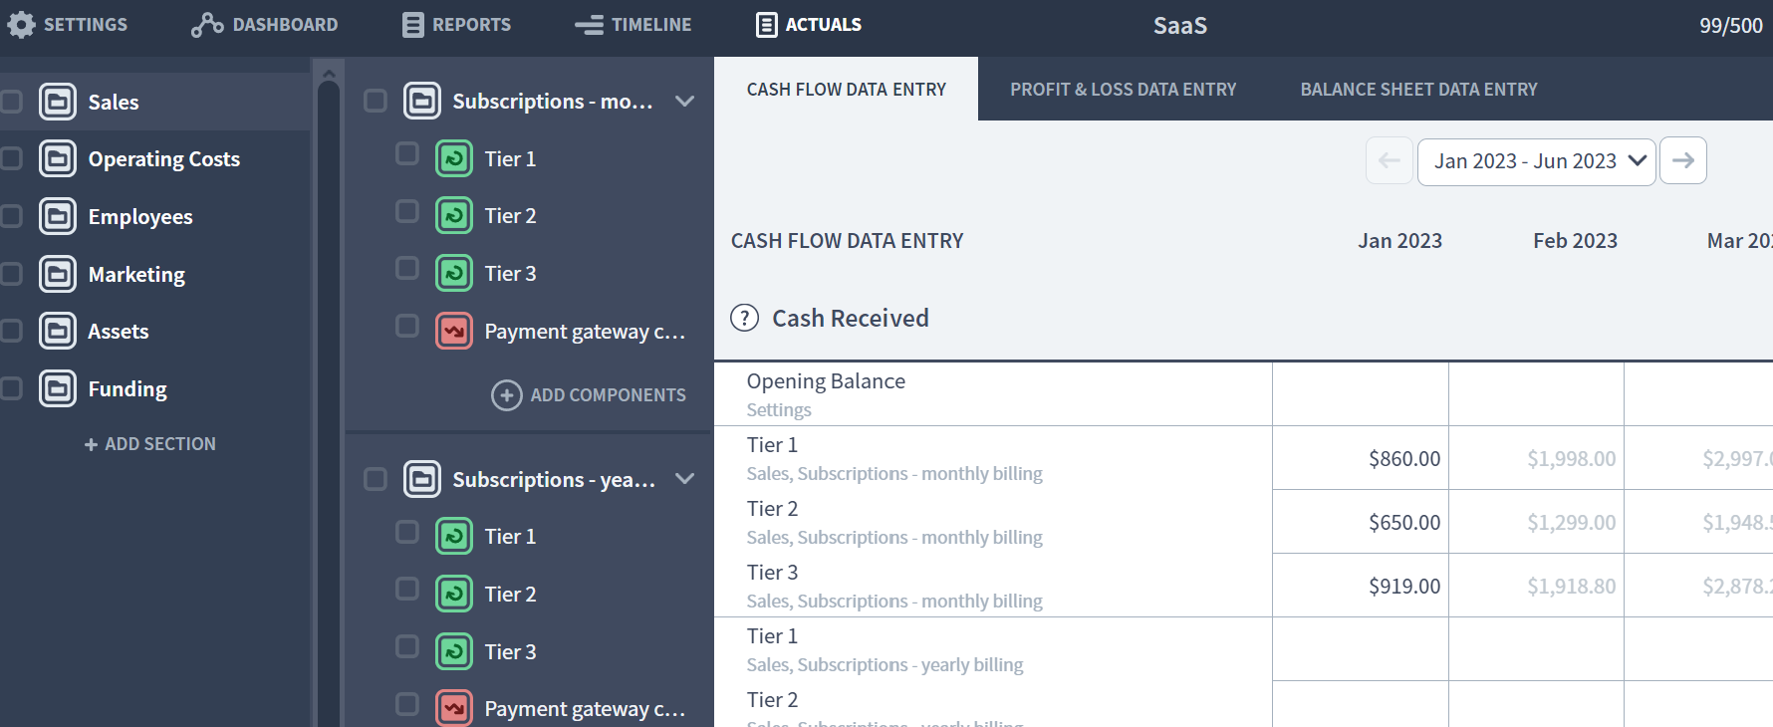
Task: Open the Actuals list icon
Action: tap(766, 25)
